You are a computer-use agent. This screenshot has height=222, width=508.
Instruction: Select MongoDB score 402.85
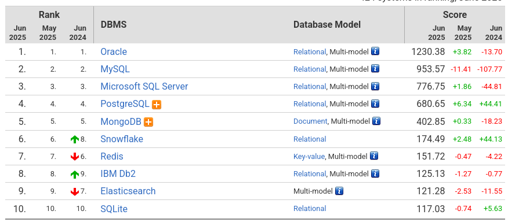430,121
